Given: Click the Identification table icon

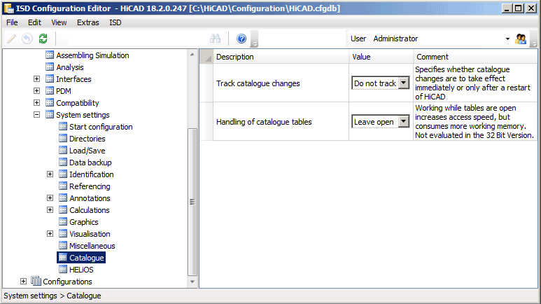Looking at the screenshot, I should coord(63,174).
